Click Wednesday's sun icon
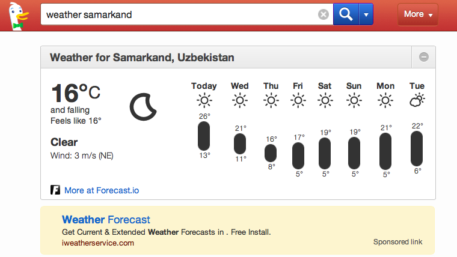457x257 pixels. [x=240, y=101]
